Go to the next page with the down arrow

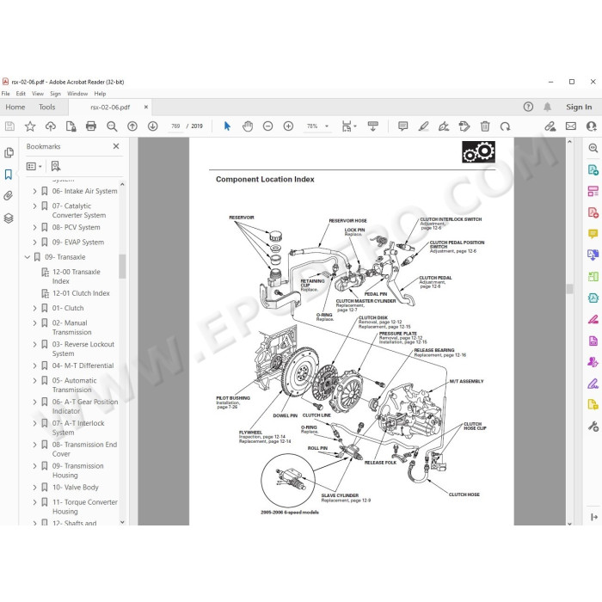(153, 126)
